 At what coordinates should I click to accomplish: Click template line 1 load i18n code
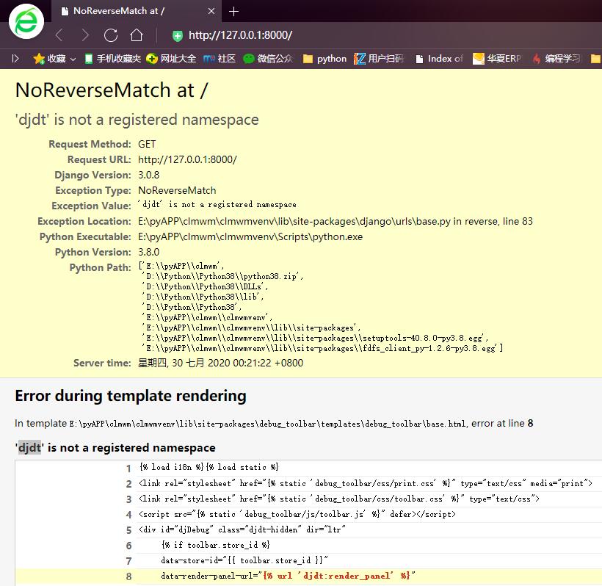click(x=208, y=467)
